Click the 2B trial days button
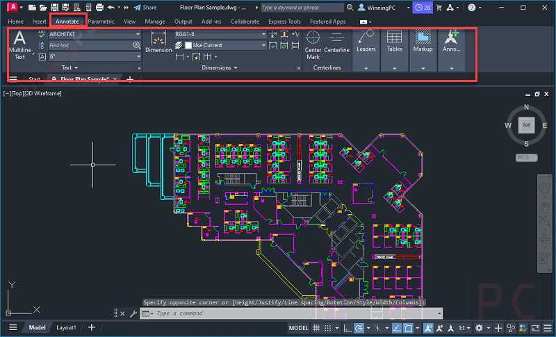556x337 pixels. pyautogui.click(x=423, y=8)
